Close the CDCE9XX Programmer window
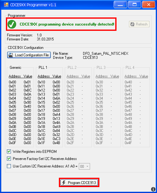This screenshot has height=193, width=157. coord(149,5)
